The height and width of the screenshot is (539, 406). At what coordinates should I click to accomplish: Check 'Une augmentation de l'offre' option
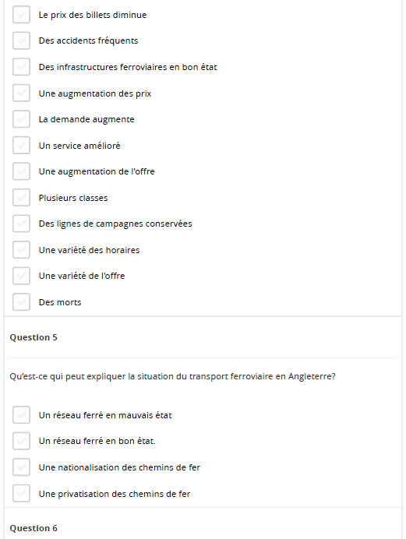[21, 171]
